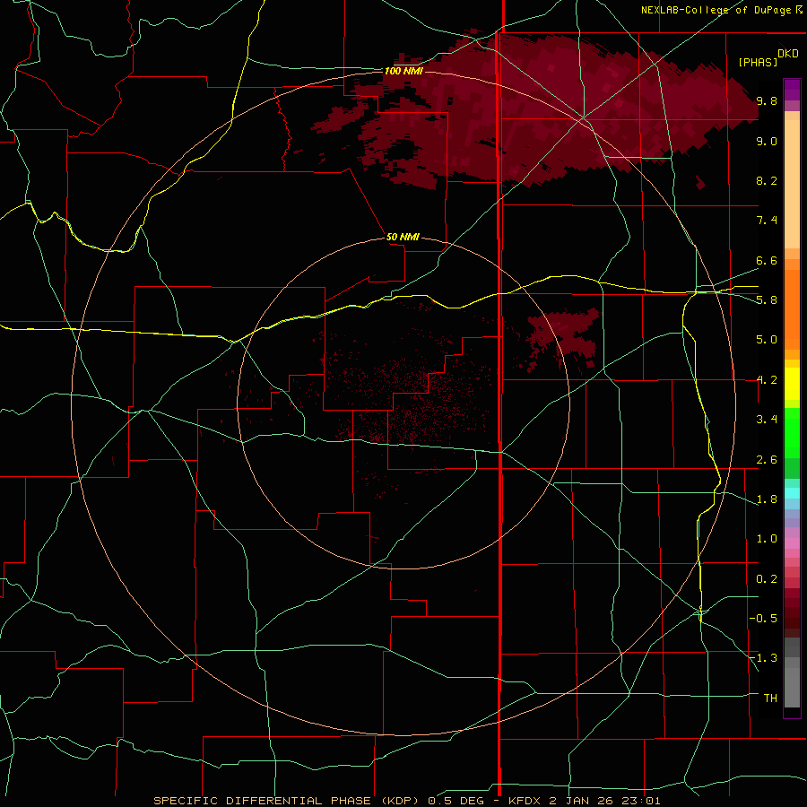Click the 0.2 legend value
The height and width of the screenshot is (807, 807).
[x=767, y=579]
